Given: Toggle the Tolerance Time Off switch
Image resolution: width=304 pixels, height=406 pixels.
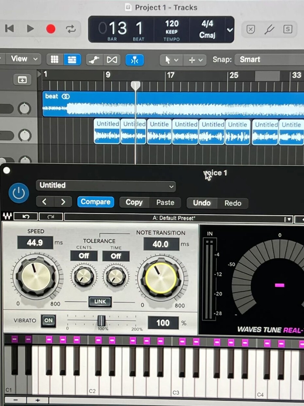Looking at the screenshot, I should pos(116,256).
